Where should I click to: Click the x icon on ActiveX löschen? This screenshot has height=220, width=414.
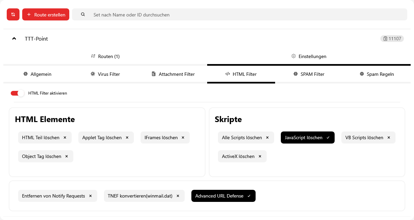260,156
